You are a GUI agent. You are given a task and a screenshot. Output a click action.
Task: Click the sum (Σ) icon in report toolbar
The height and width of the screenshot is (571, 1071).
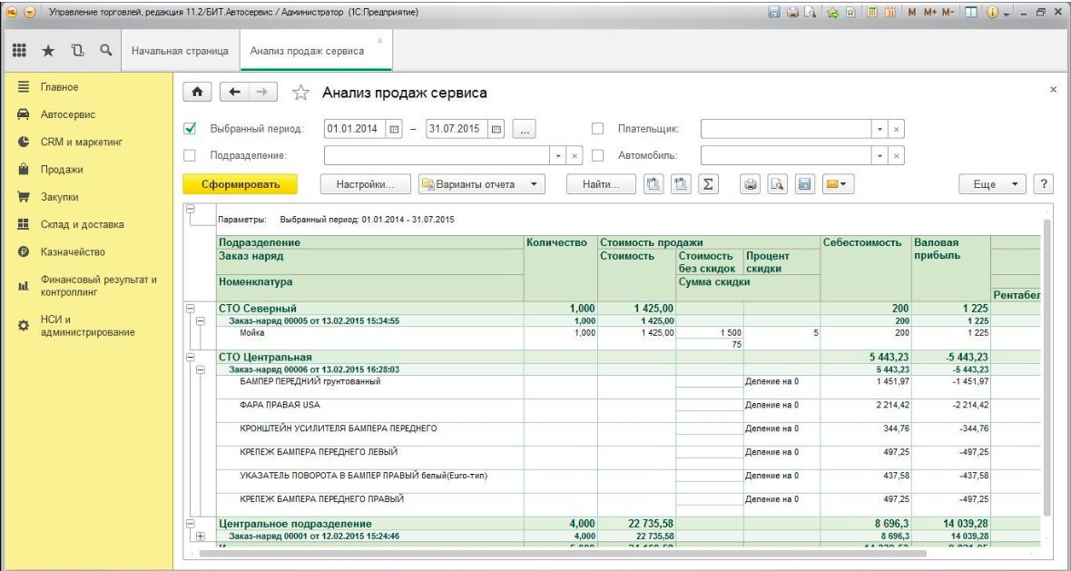pos(708,184)
